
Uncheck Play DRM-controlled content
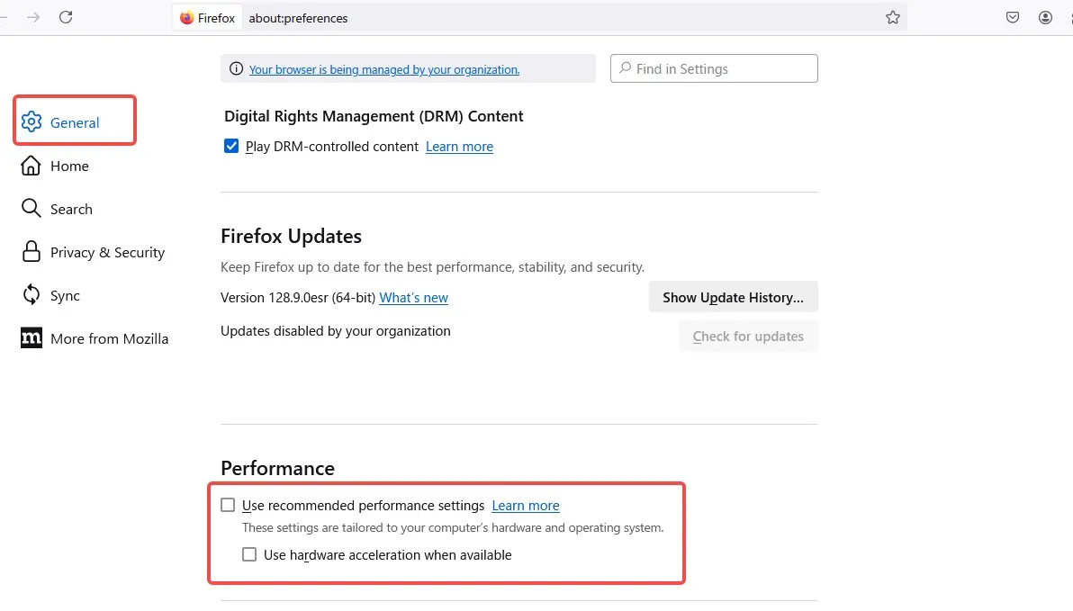(231, 146)
